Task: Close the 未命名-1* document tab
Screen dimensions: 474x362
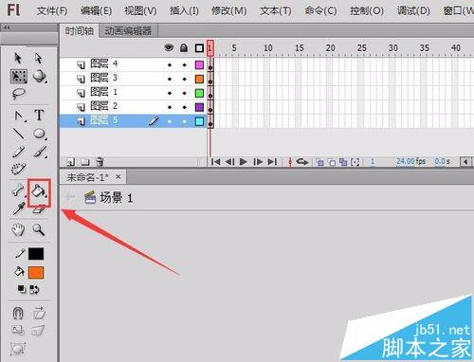Action: [118, 177]
